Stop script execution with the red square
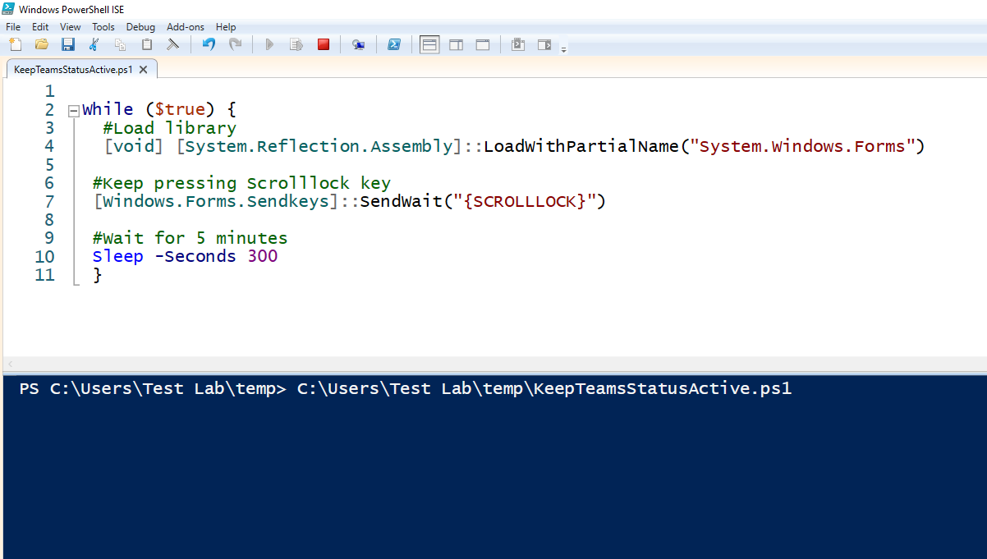The width and height of the screenshot is (987, 559). click(x=324, y=44)
